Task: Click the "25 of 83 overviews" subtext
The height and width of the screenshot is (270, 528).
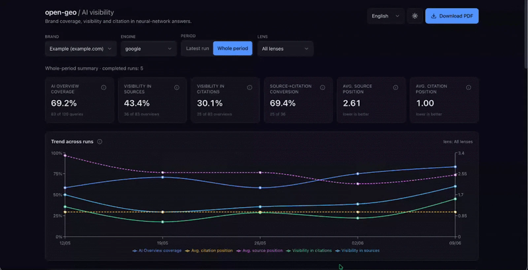Action: (214, 114)
